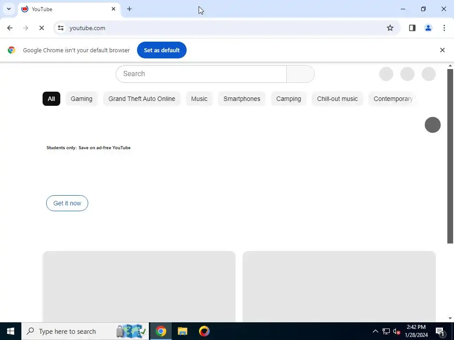Open the red-yellow circular app in taskbar
Viewport: 454px width, 340px height.
click(204, 331)
